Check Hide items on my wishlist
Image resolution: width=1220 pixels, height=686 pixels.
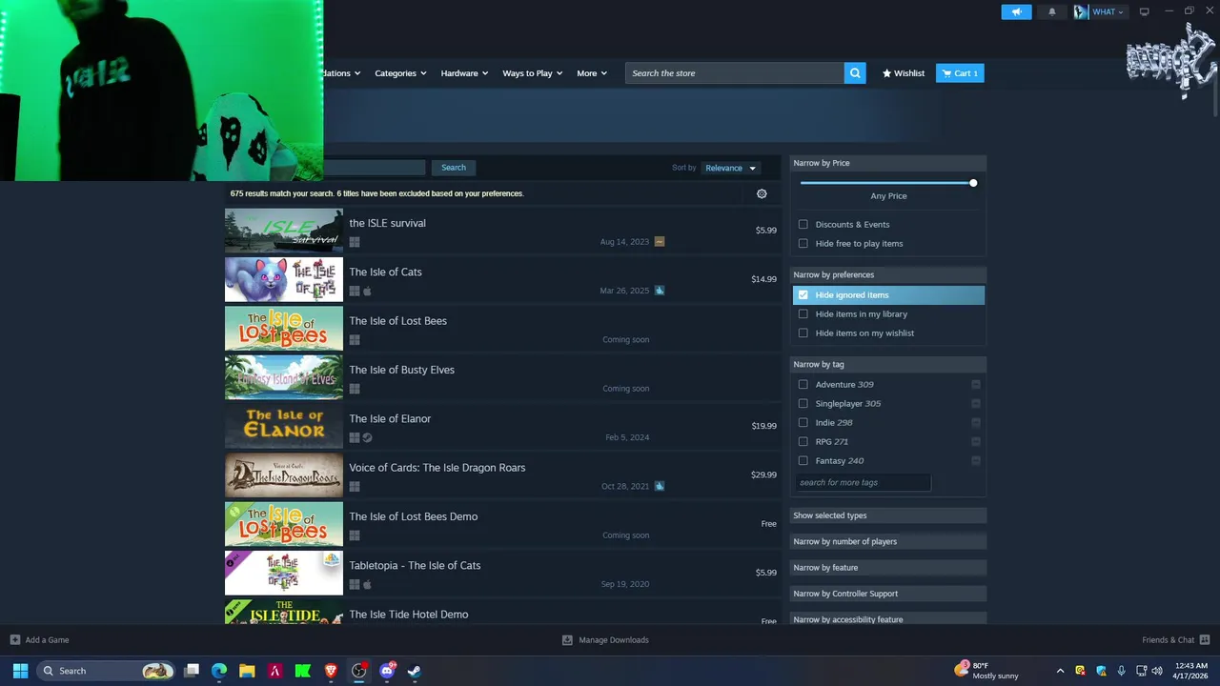click(x=803, y=333)
